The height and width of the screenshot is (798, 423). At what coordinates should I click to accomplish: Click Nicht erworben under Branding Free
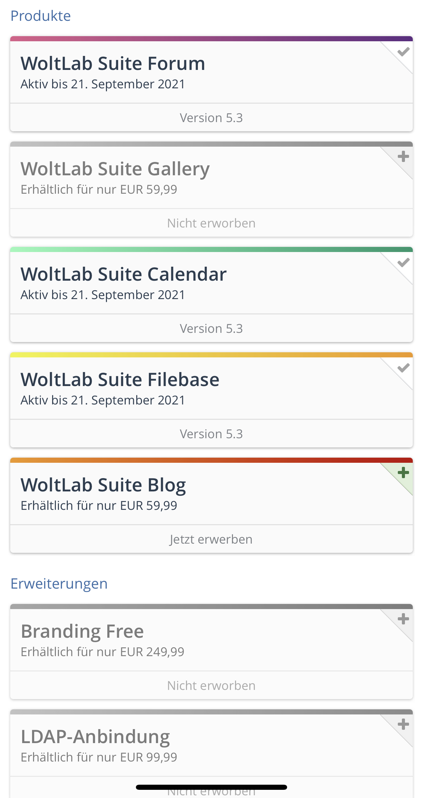[211, 685]
